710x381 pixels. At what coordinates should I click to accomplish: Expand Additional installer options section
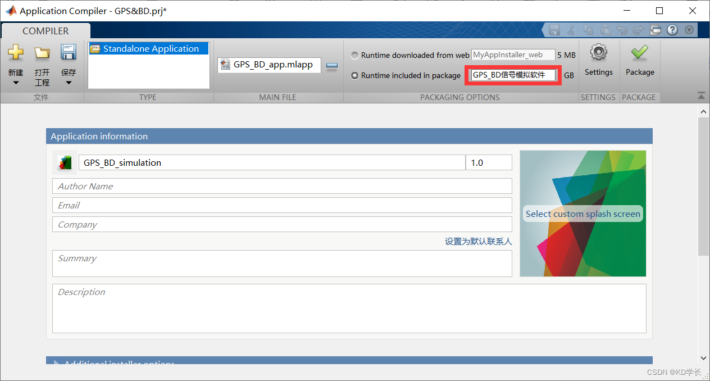click(56, 362)
